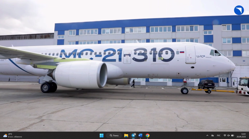Click the MC-21-310 lettering on the fuselage
Screen dimensions: 249x139
coord(117,55)
